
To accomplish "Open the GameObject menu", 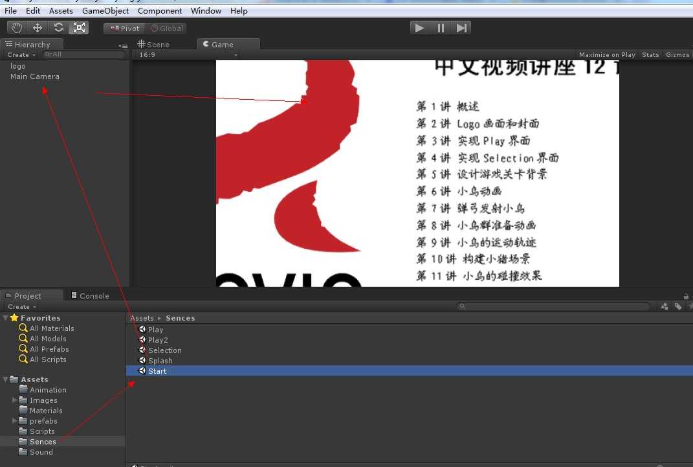I will 105,10.
